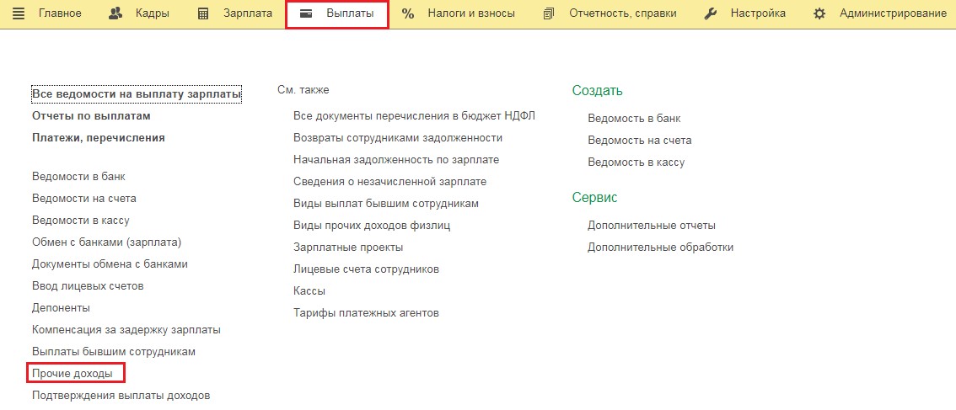956x410 pixels.
Task: Click the percent icon by Налоги и взносы
Action: pyautogui.click(x=408, y=14)
